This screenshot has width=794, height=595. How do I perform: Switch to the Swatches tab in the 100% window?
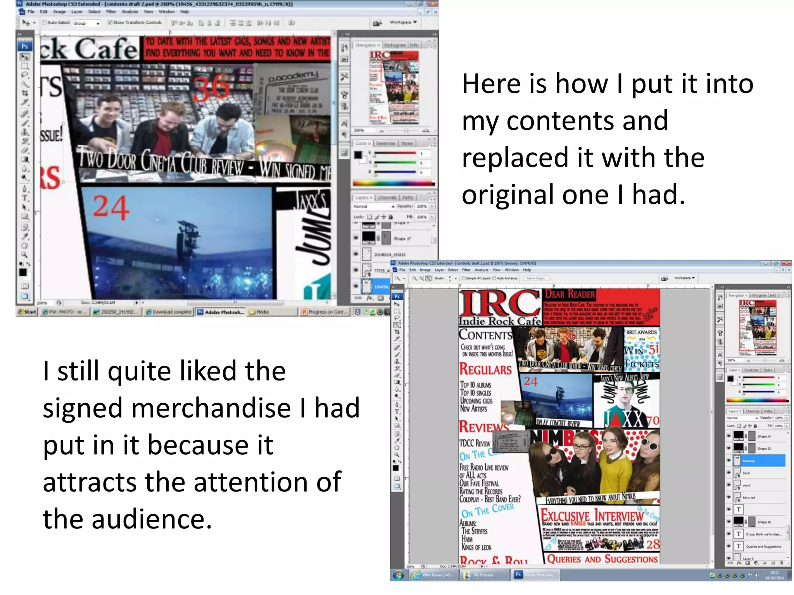tap(751, 370)
